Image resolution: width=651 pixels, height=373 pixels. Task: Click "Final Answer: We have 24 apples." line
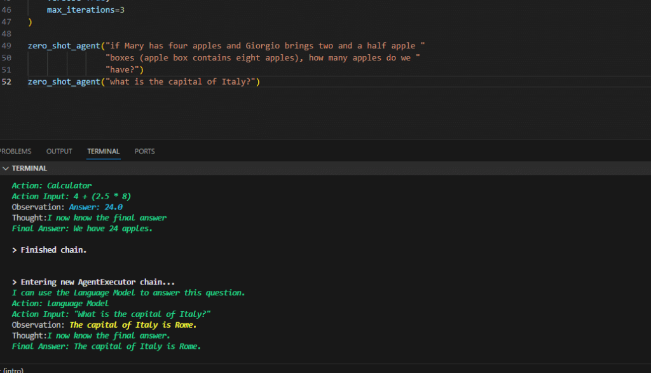point(82,229)
